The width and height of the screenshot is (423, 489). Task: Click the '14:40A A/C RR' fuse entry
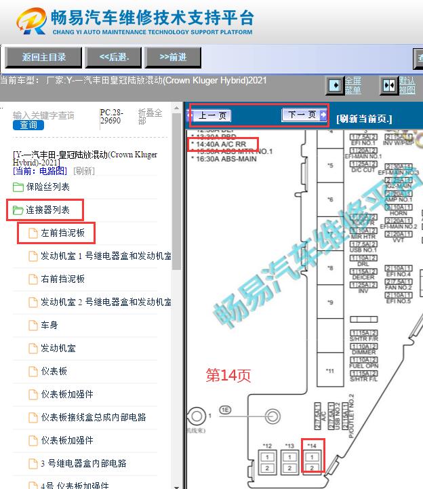point(221,144)
